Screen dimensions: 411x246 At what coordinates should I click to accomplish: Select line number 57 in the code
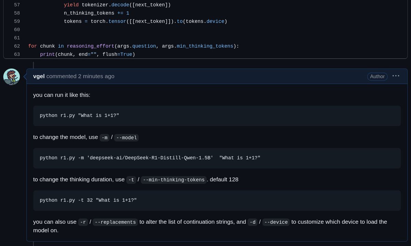click(17, 5)
